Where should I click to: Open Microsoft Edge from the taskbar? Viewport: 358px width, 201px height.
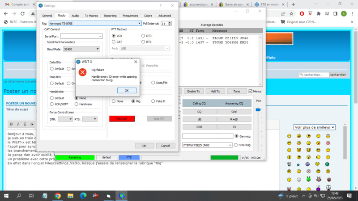tap(83, 196)
